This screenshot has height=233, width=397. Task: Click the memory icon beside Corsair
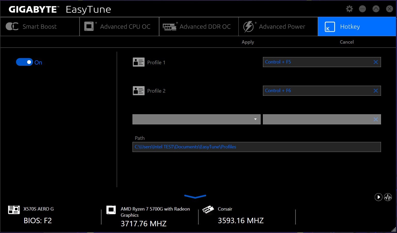[208, 210]
